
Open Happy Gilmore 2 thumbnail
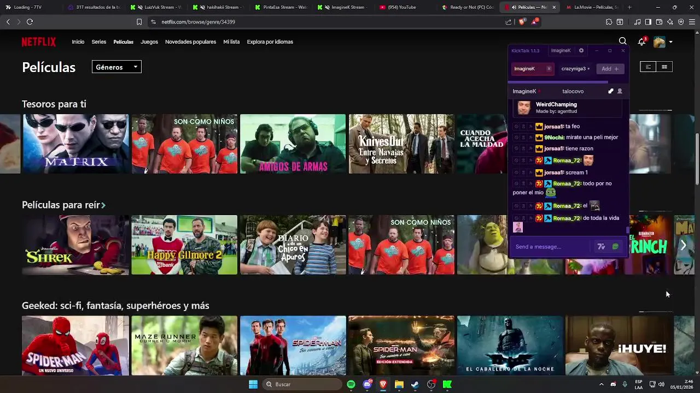184,245
